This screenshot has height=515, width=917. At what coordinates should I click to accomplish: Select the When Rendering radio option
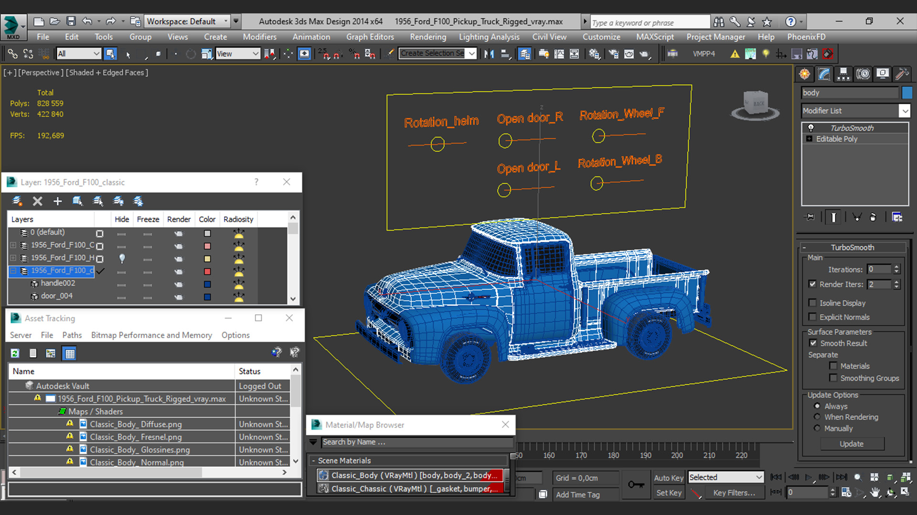817,417
